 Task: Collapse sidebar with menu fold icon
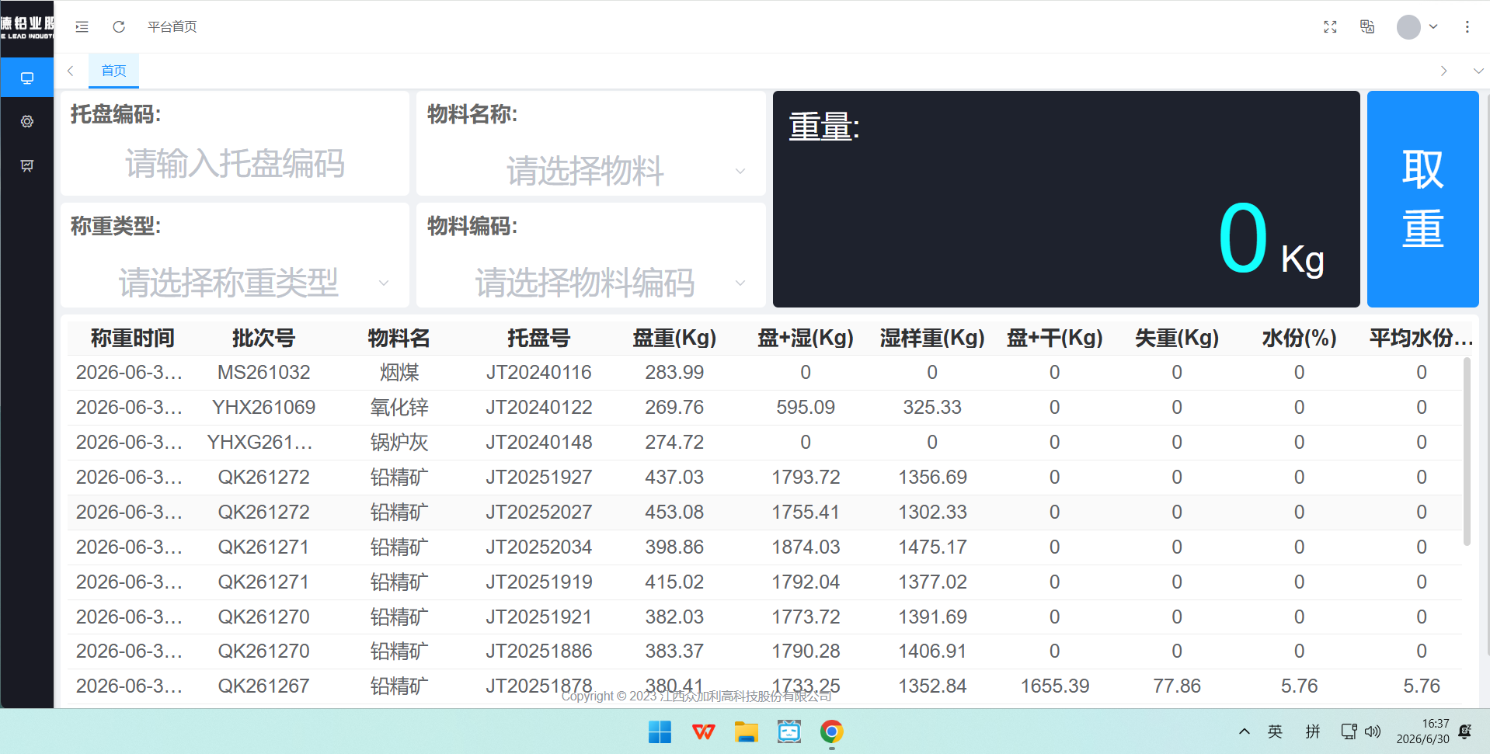pos(82,27)
